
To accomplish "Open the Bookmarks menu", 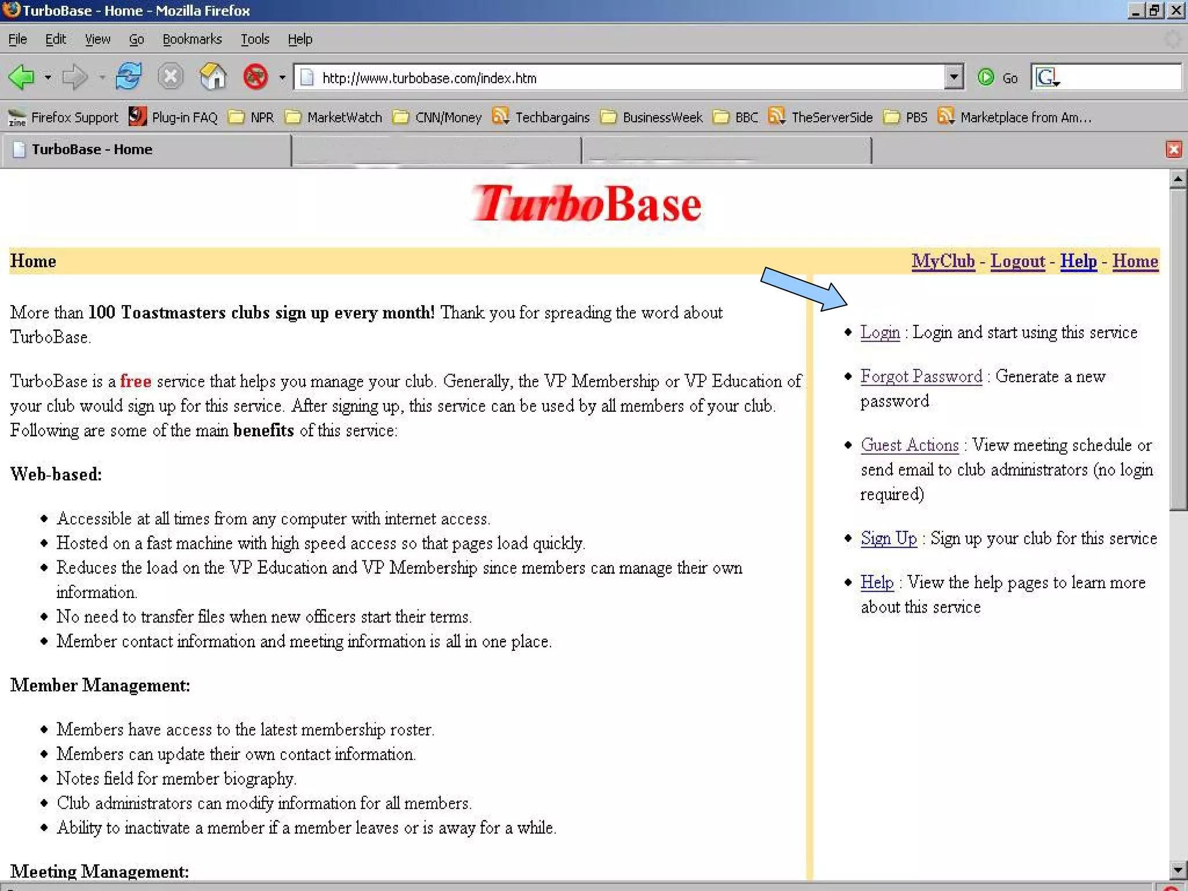I will [x=192, y=39].
